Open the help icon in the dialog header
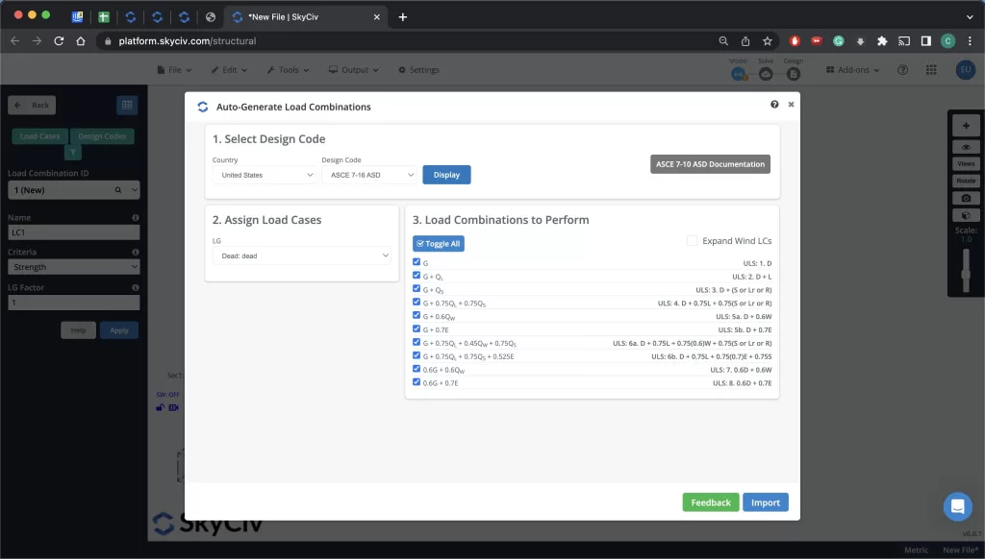This screenshot has height=559, width=985. pyautogui.click(x=774, y=105)
